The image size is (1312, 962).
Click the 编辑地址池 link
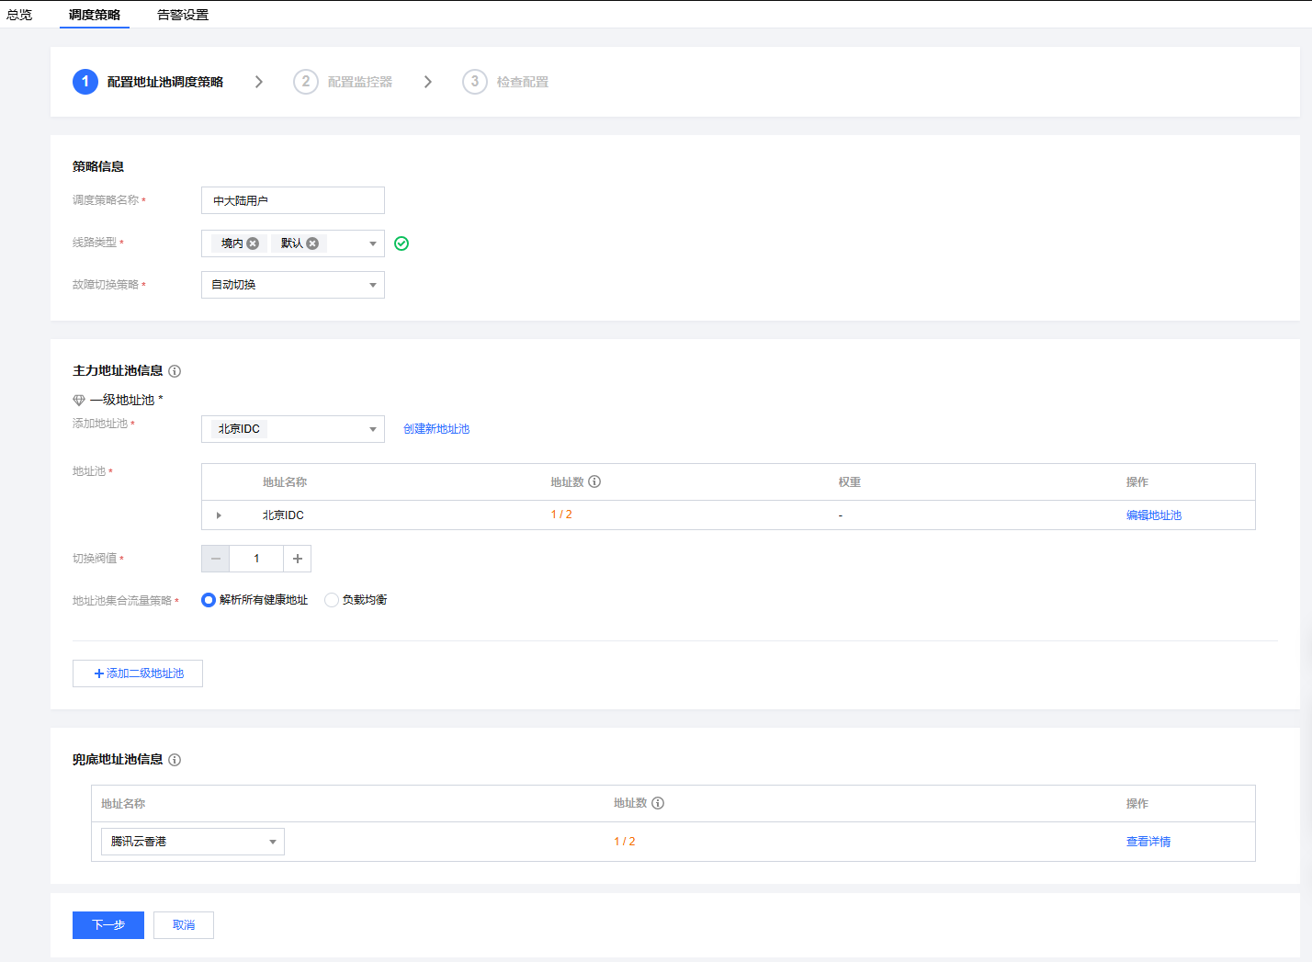click(x=1154, y=515)
